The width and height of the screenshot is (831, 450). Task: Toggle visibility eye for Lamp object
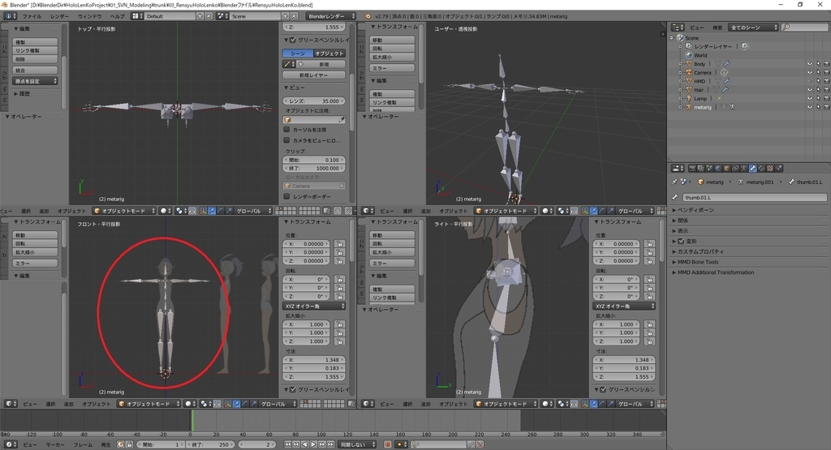(x=810, y=98)
